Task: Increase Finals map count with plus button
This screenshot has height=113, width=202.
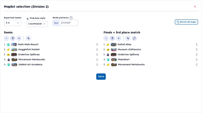Action: (119, 38)
